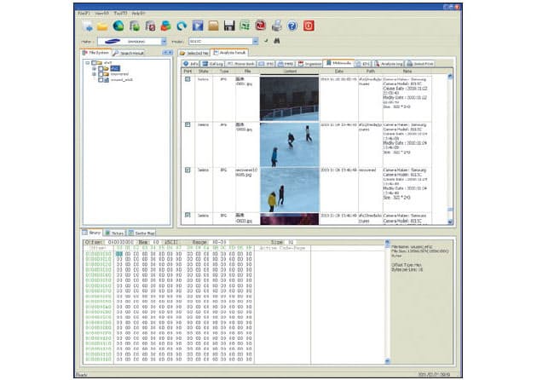Switch to the Search Result tab

pos(128,53)
